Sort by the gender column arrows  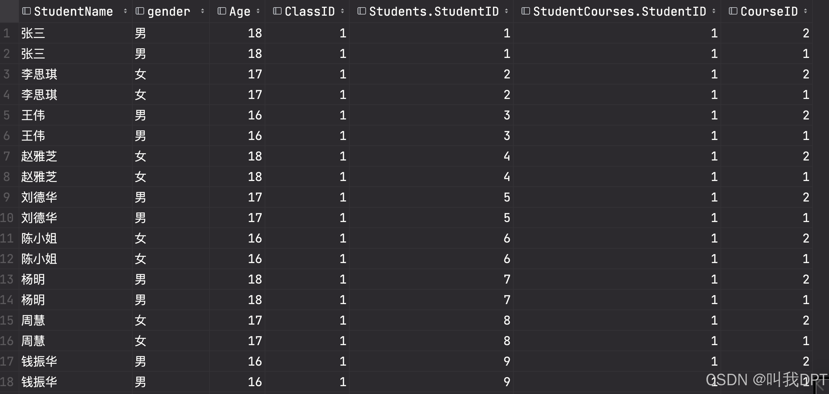click(202, 11)
